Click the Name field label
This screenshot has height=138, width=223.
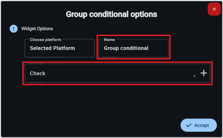[x=109, y=40]
